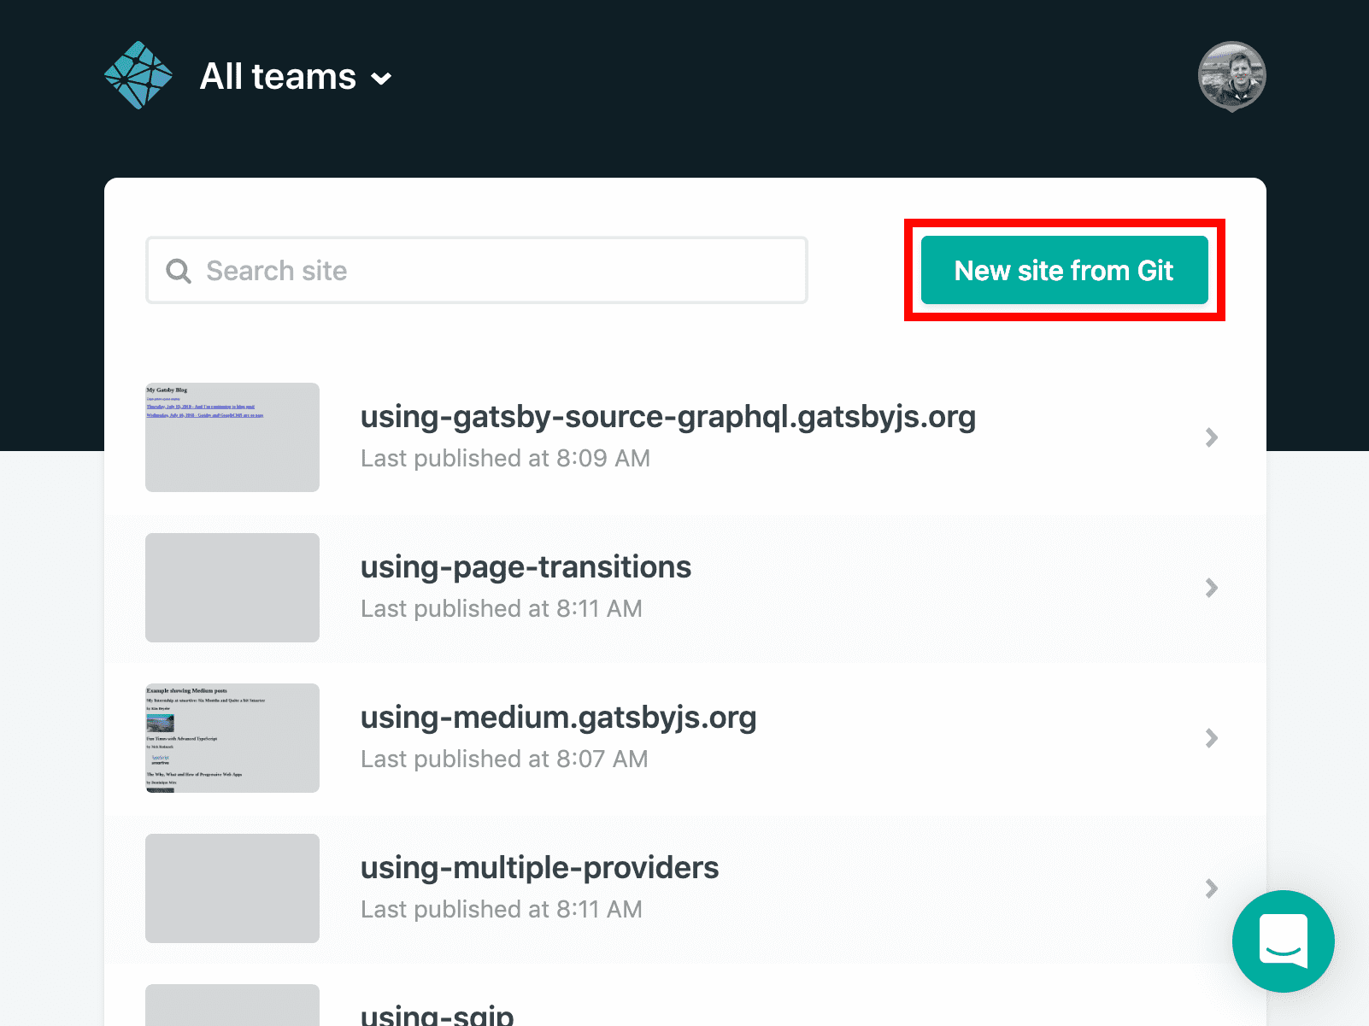Click the using-page-transitions blank thumbnail
This screenshot has height=1026, width=1369.
tap(232, 588)
